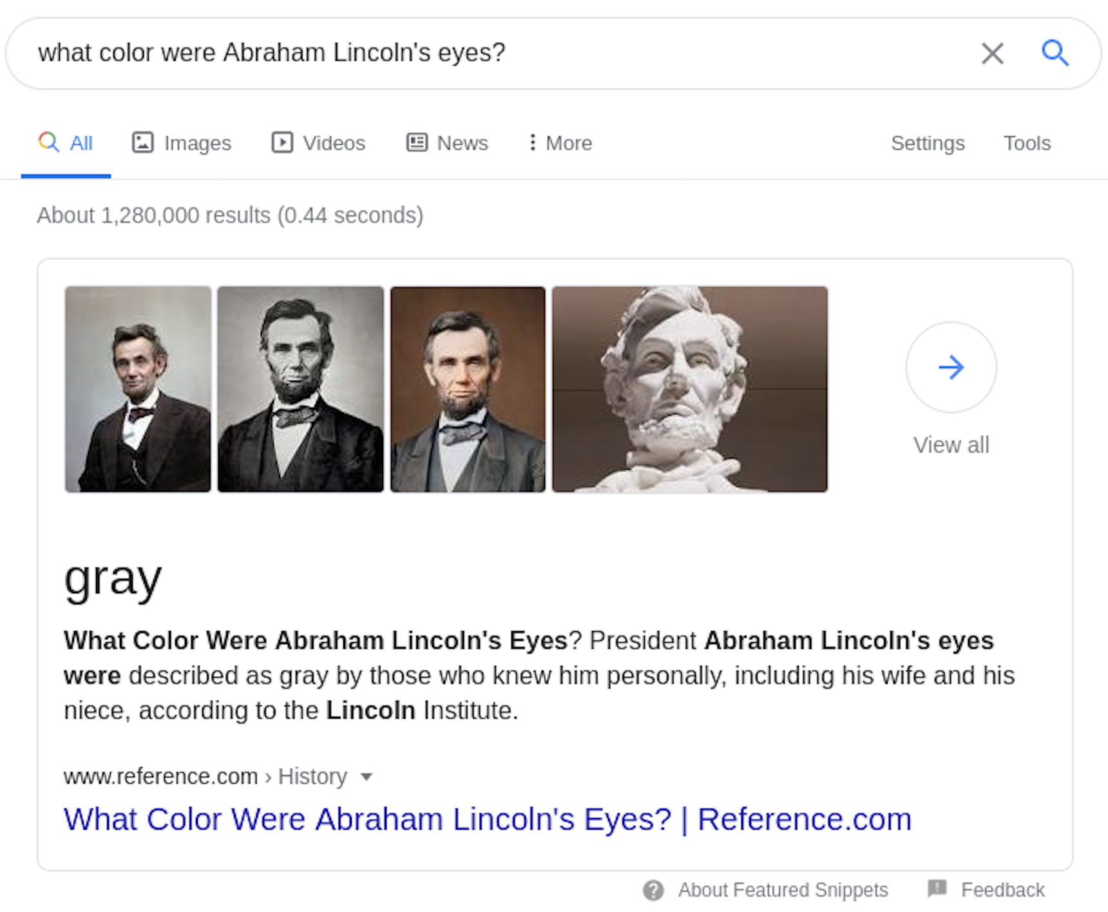Click the View all images arrow button
Screen dimensions: 1108x912
[x=951, y=367]
